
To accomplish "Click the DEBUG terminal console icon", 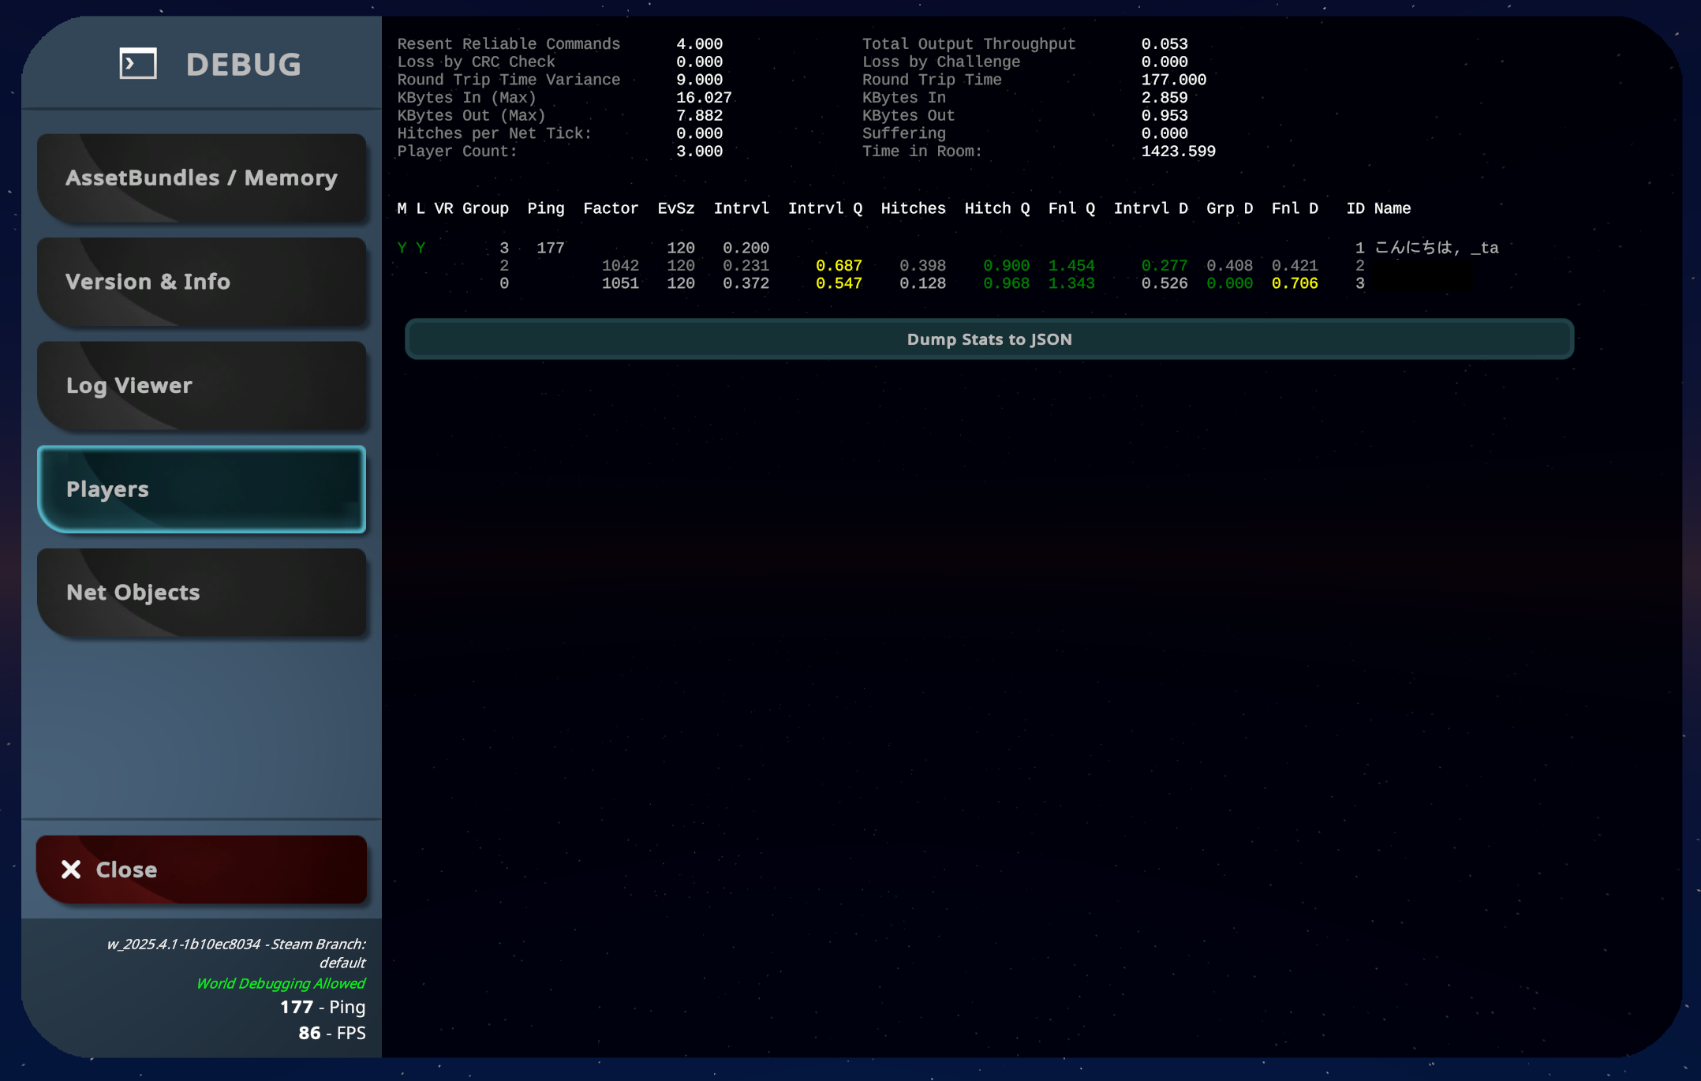I will tap(138, 64).
